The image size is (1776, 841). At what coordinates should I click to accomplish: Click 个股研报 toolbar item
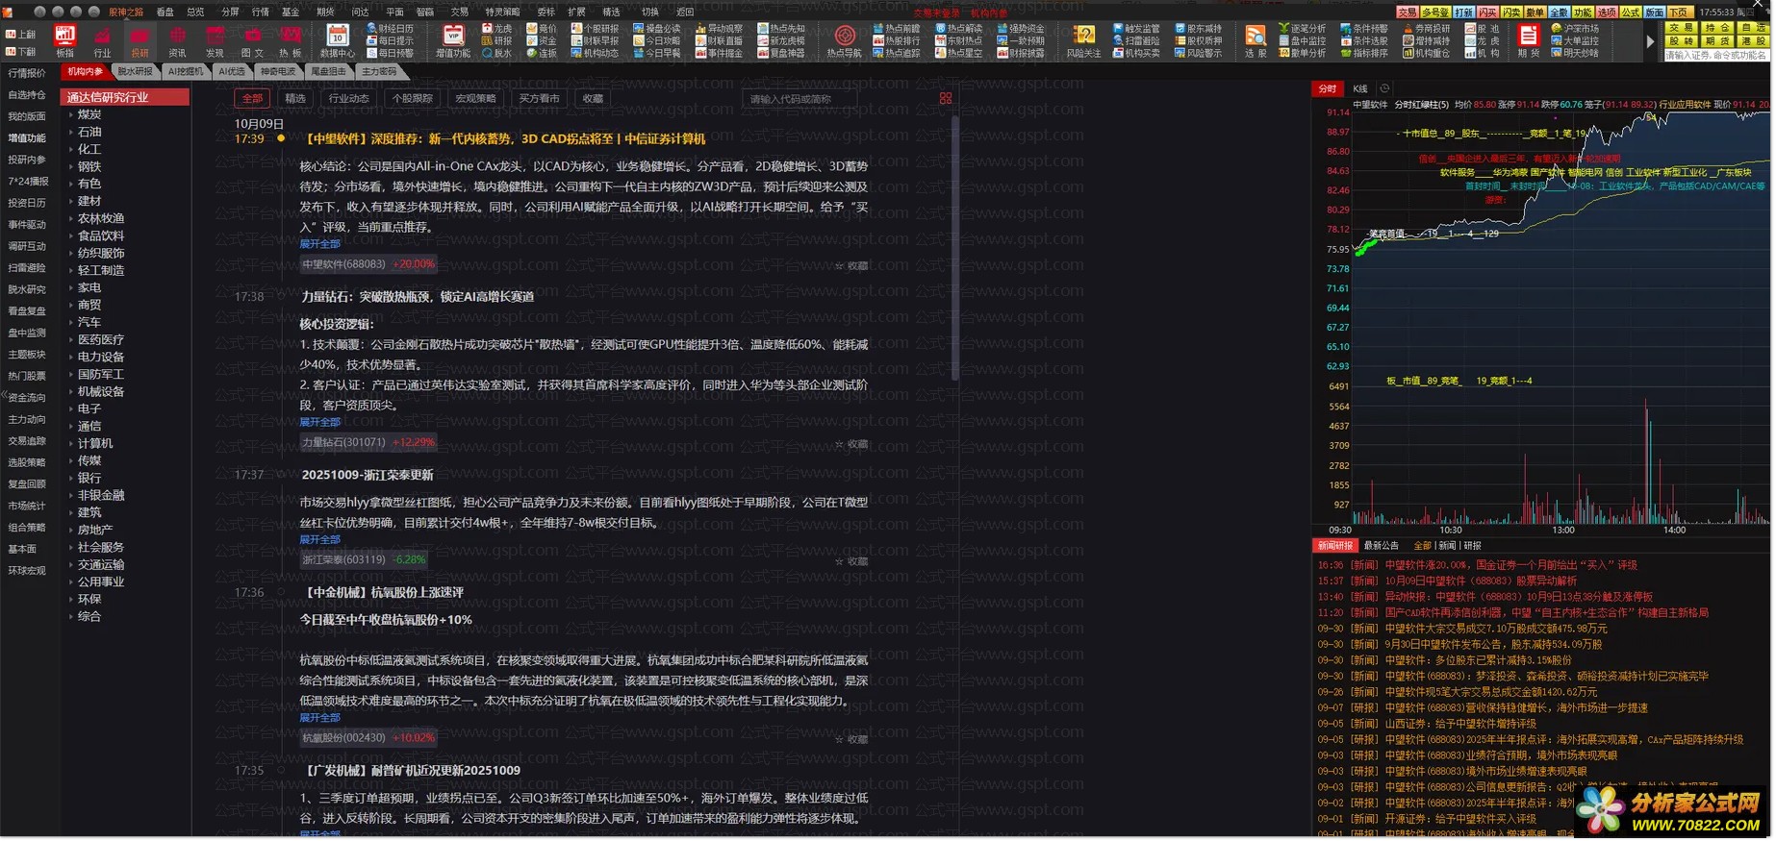click(596, 29)
